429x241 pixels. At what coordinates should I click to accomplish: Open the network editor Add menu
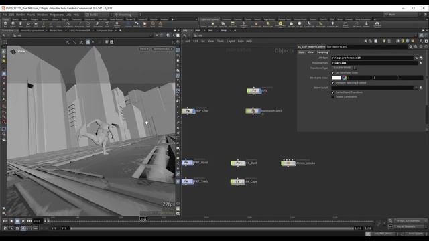188,41
